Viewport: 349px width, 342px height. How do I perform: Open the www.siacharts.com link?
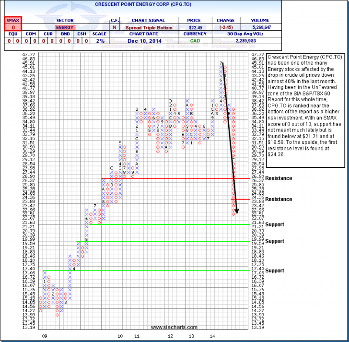pos(174,327)
